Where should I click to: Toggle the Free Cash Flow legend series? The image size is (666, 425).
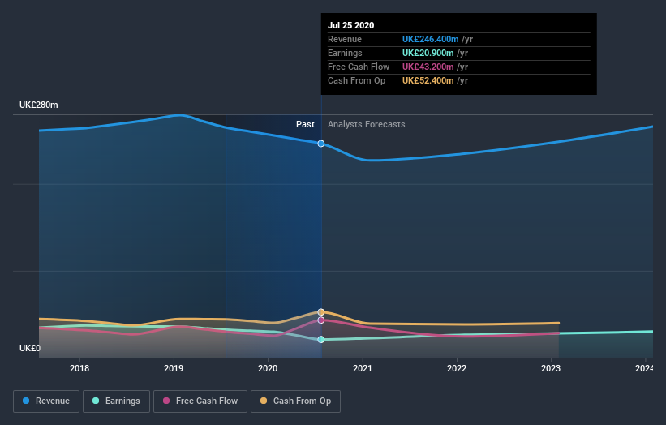[x=200, y=401]
